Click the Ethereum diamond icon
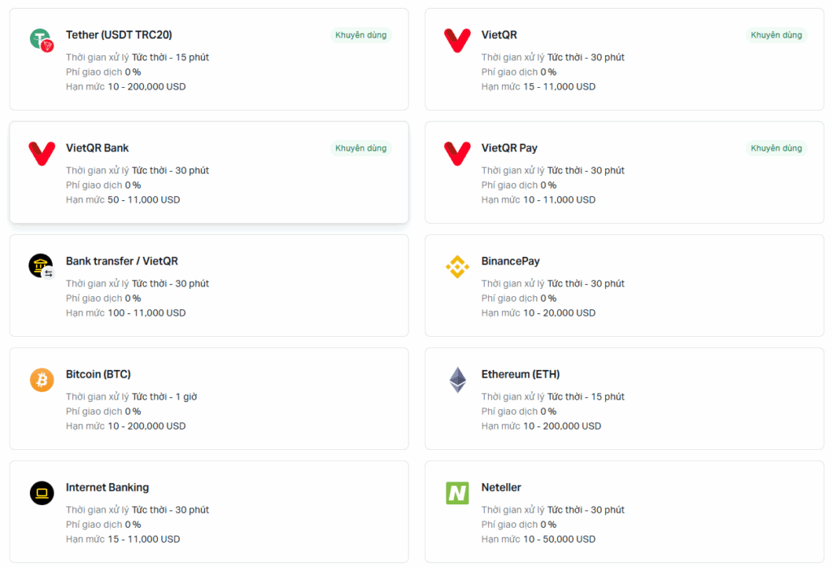The image size is (833, 567). pyautogui.click(x=457, y=380)
